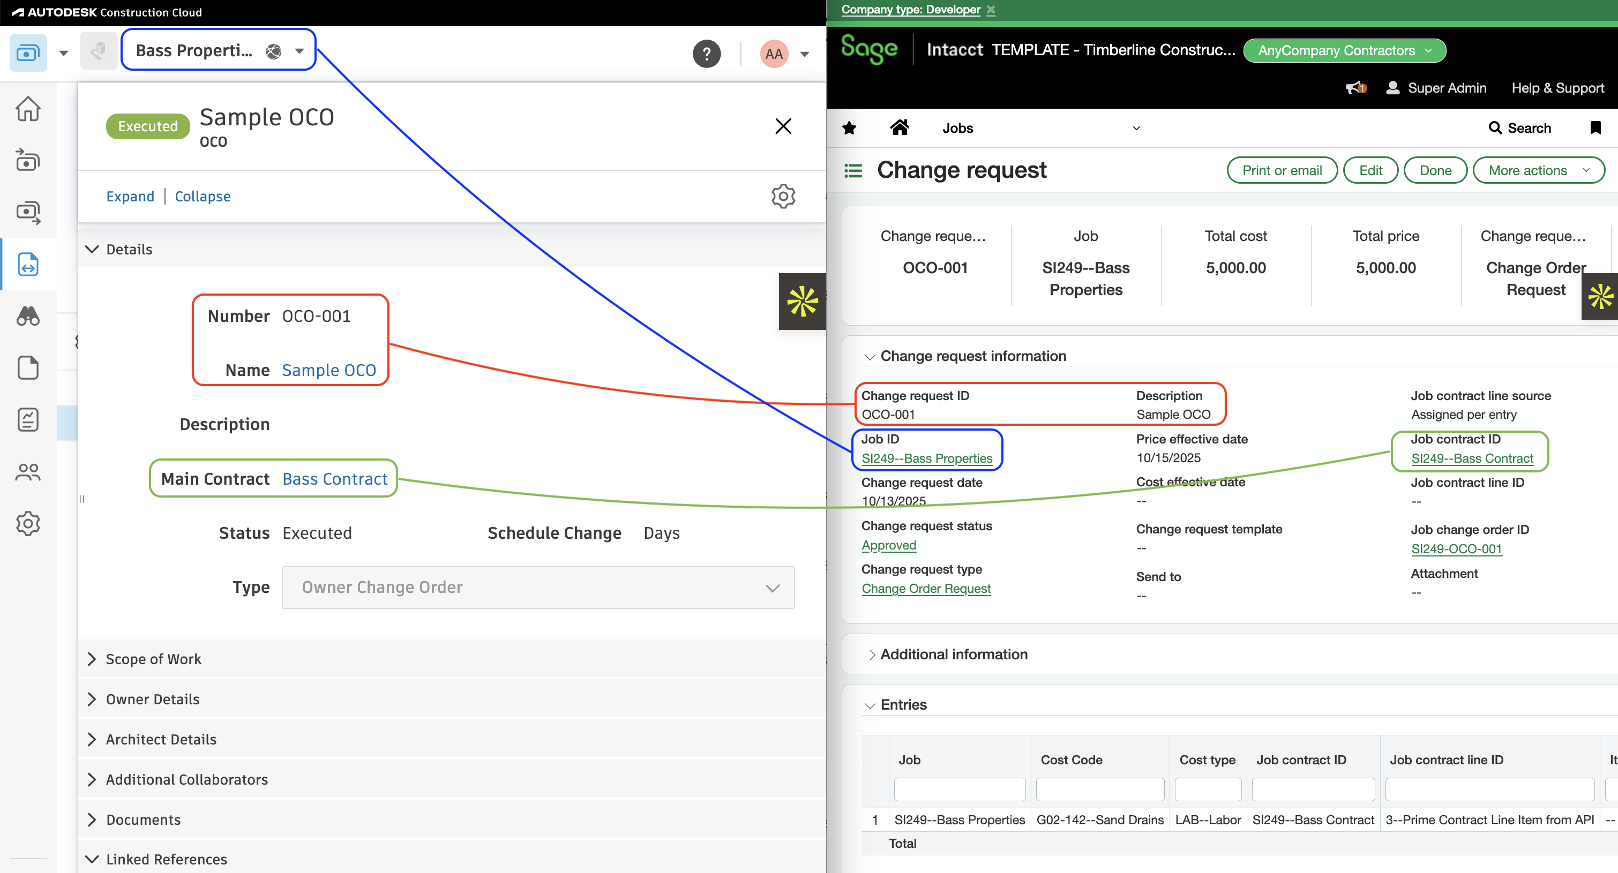Click the star favorites icon in the Sage header
Viewport: 1618px width, 873px height.
tap(849, 127)
